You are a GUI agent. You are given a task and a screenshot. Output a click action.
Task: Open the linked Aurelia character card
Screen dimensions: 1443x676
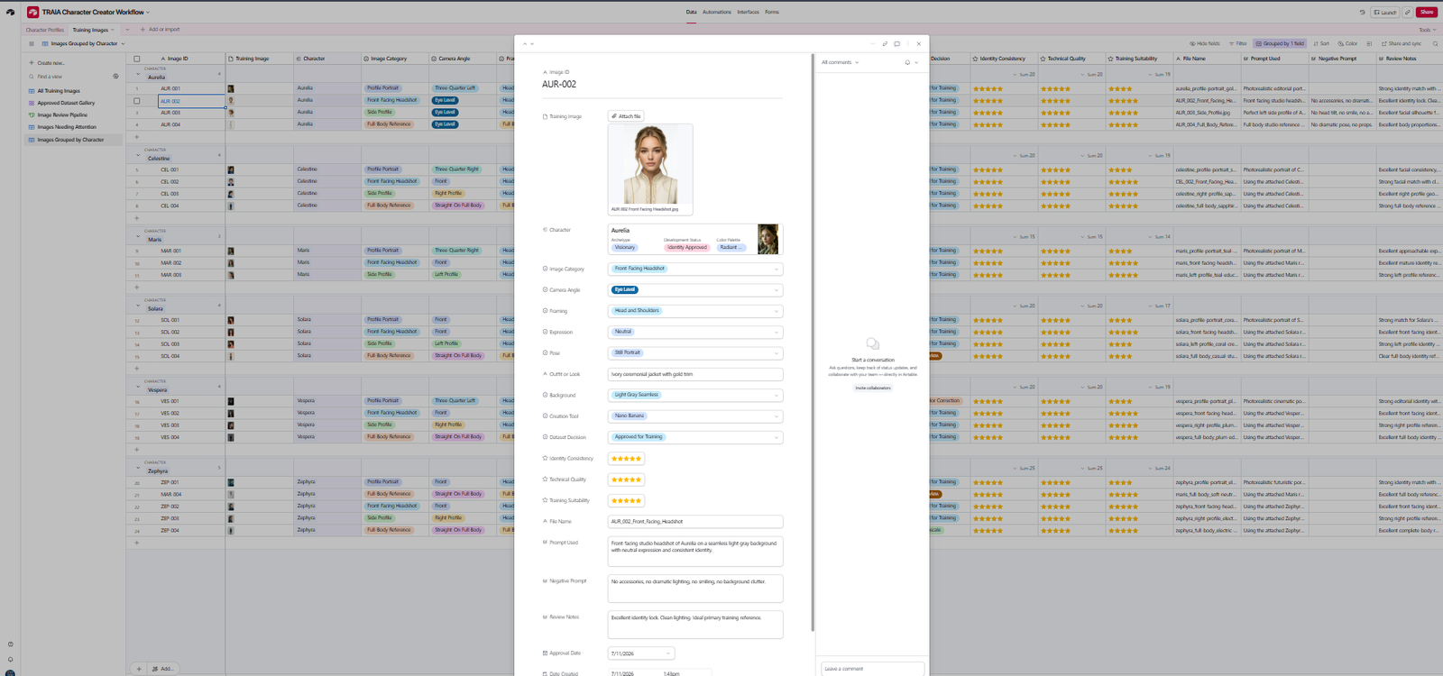coord(695,239)
